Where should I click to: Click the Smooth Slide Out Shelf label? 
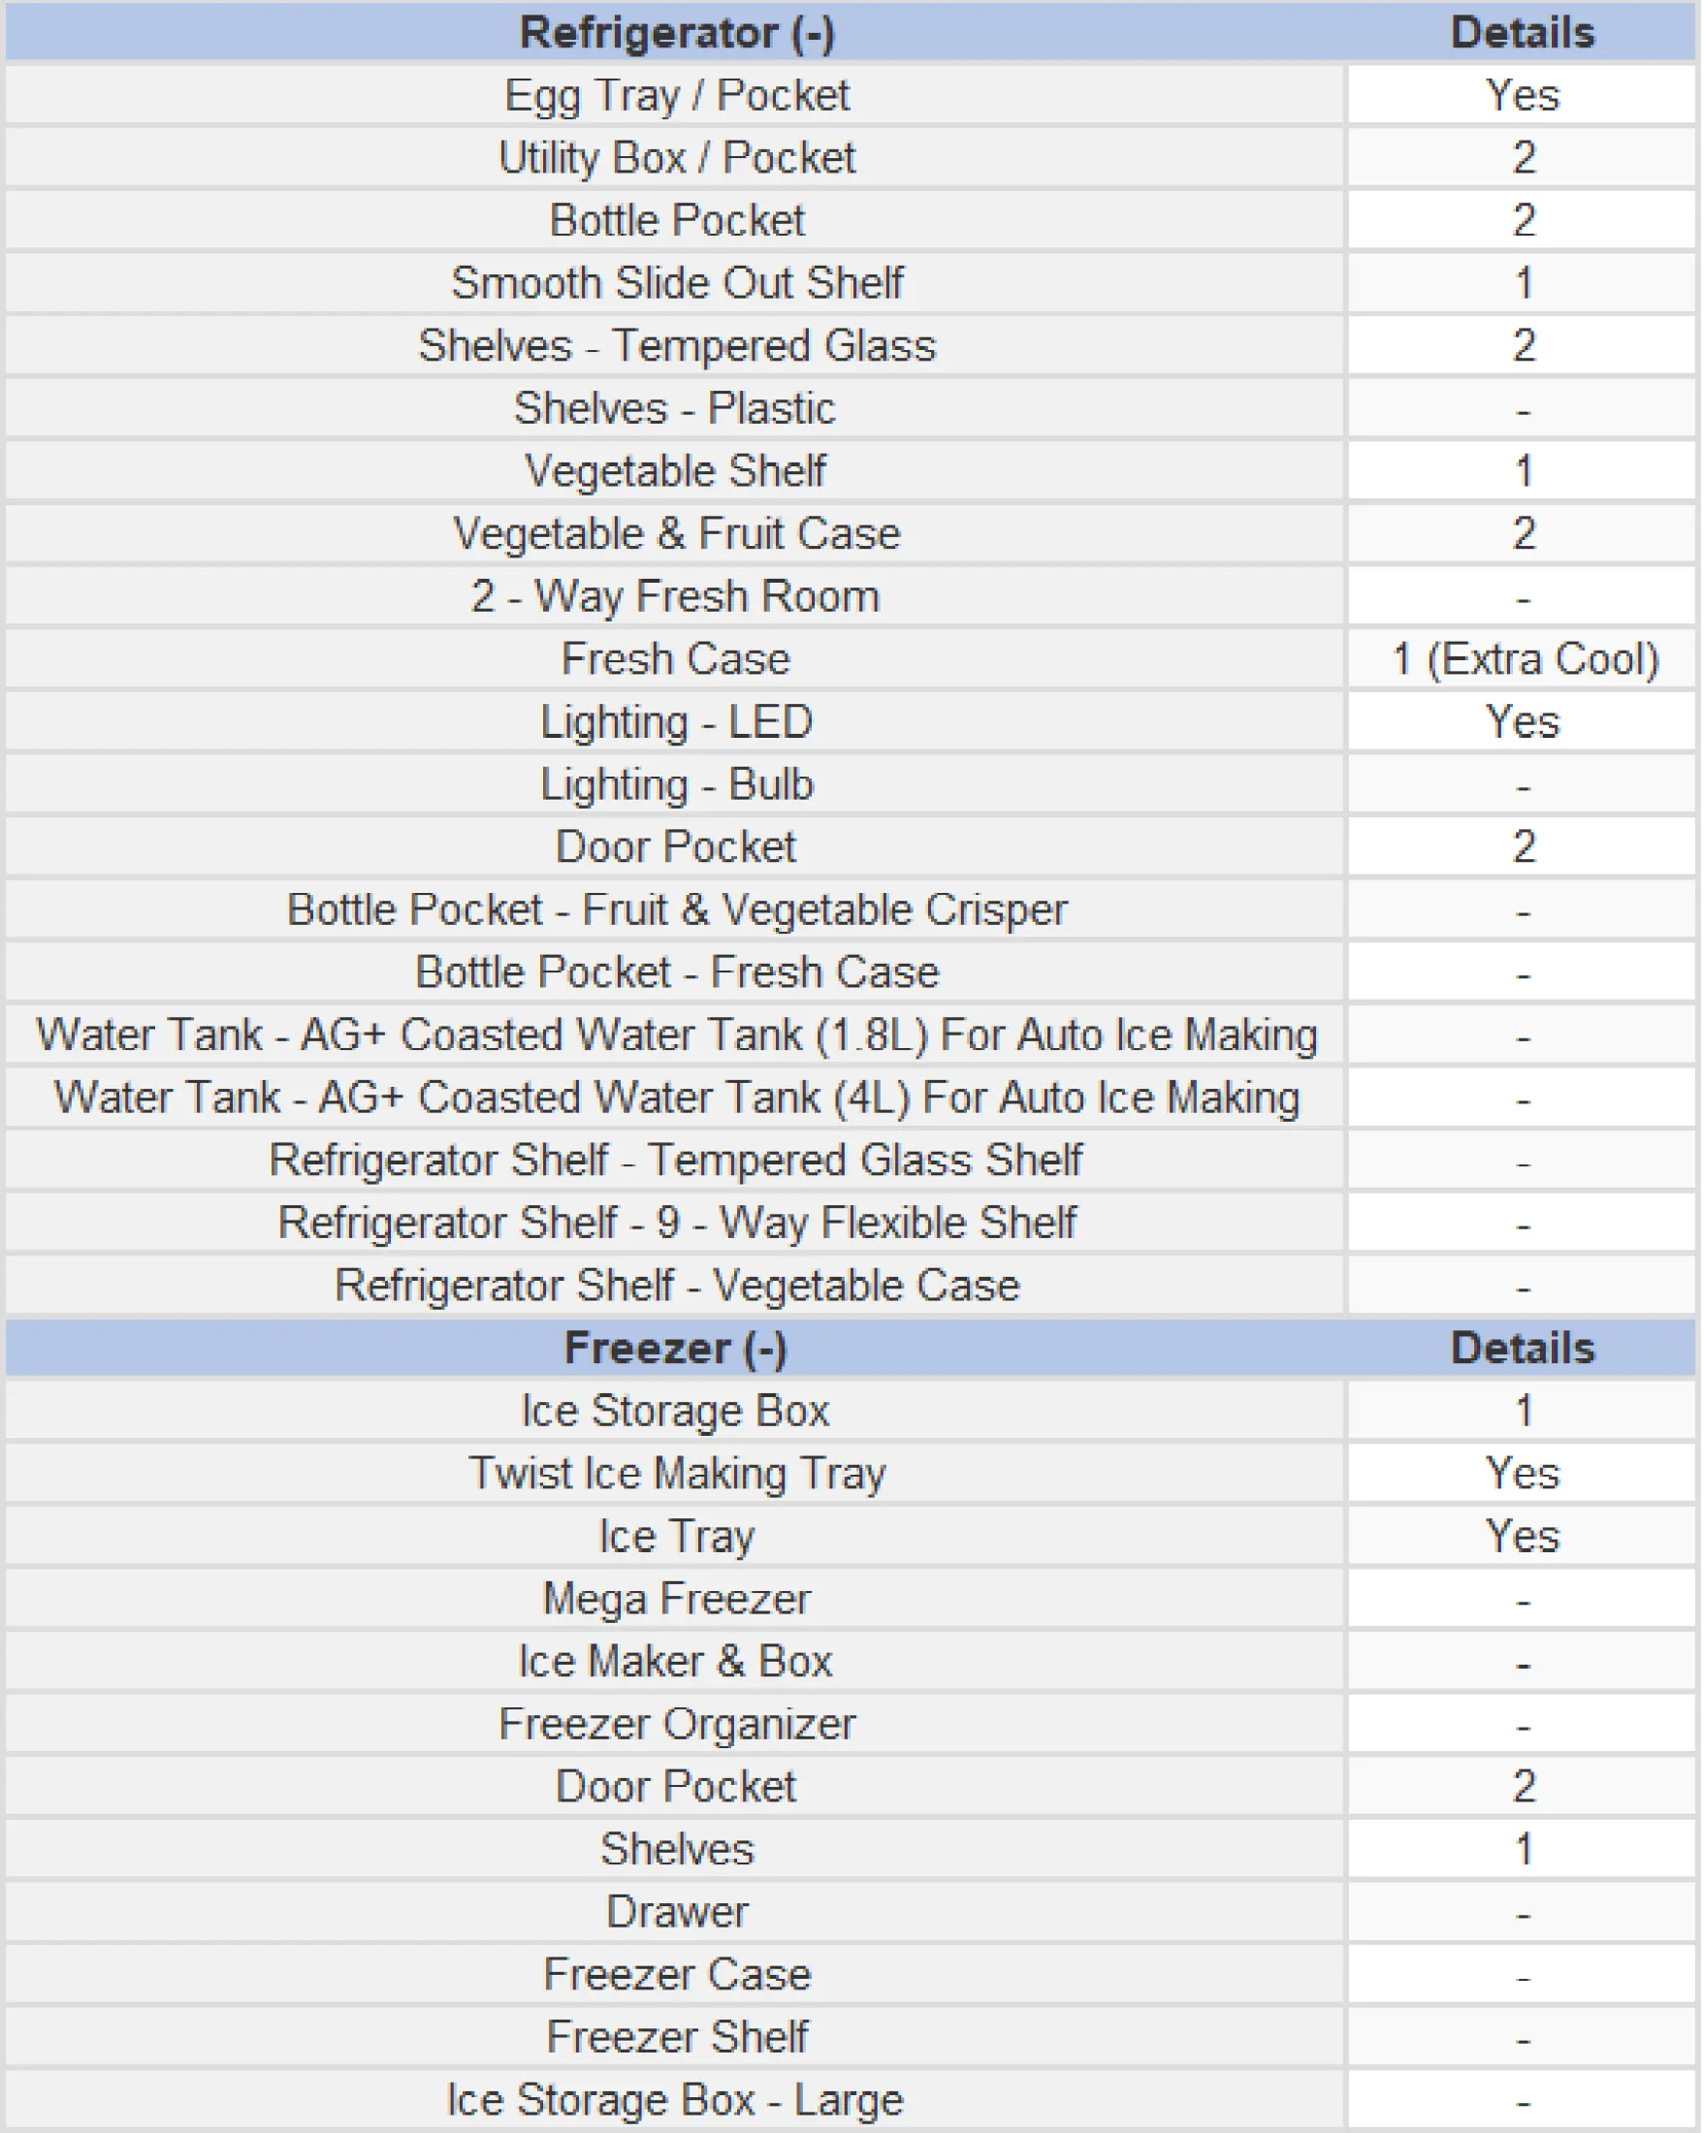click(x=677, y=283)
